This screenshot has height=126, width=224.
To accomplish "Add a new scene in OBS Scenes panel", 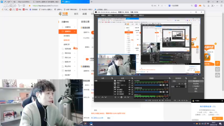I will pyautogui.click(x=96, y=97).
